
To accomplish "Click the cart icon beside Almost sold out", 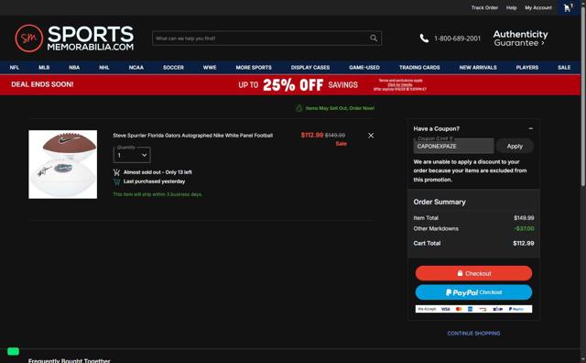I will (x=116, y=172).
